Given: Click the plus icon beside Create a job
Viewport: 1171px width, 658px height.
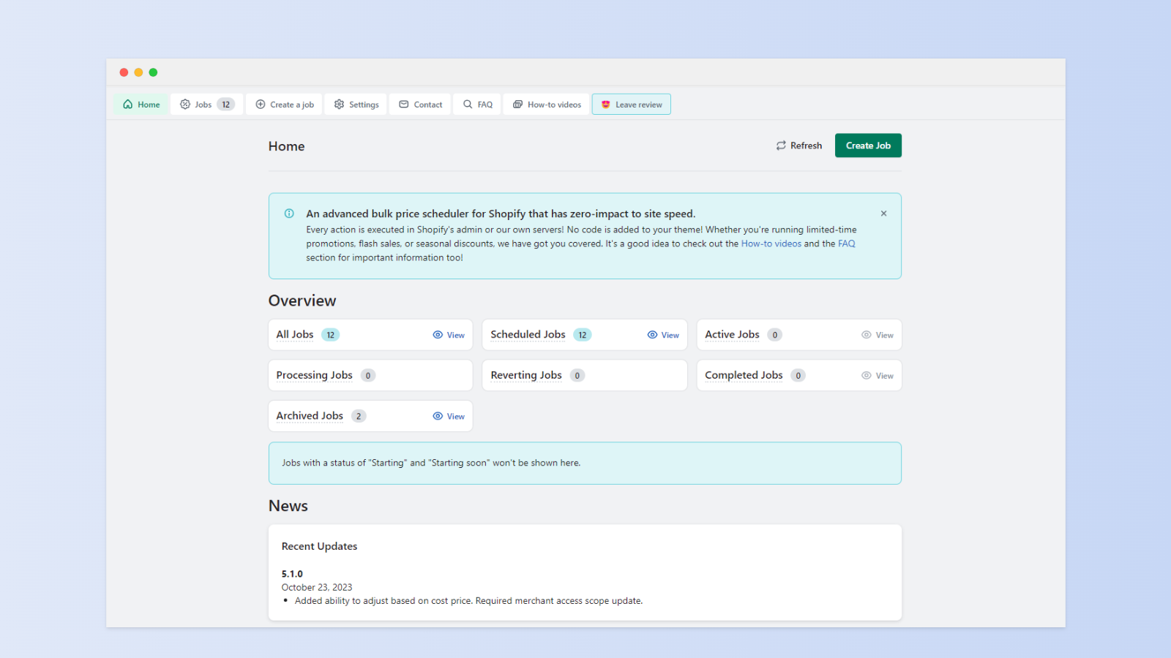Looking at the screenshot, I should point(260,104).
